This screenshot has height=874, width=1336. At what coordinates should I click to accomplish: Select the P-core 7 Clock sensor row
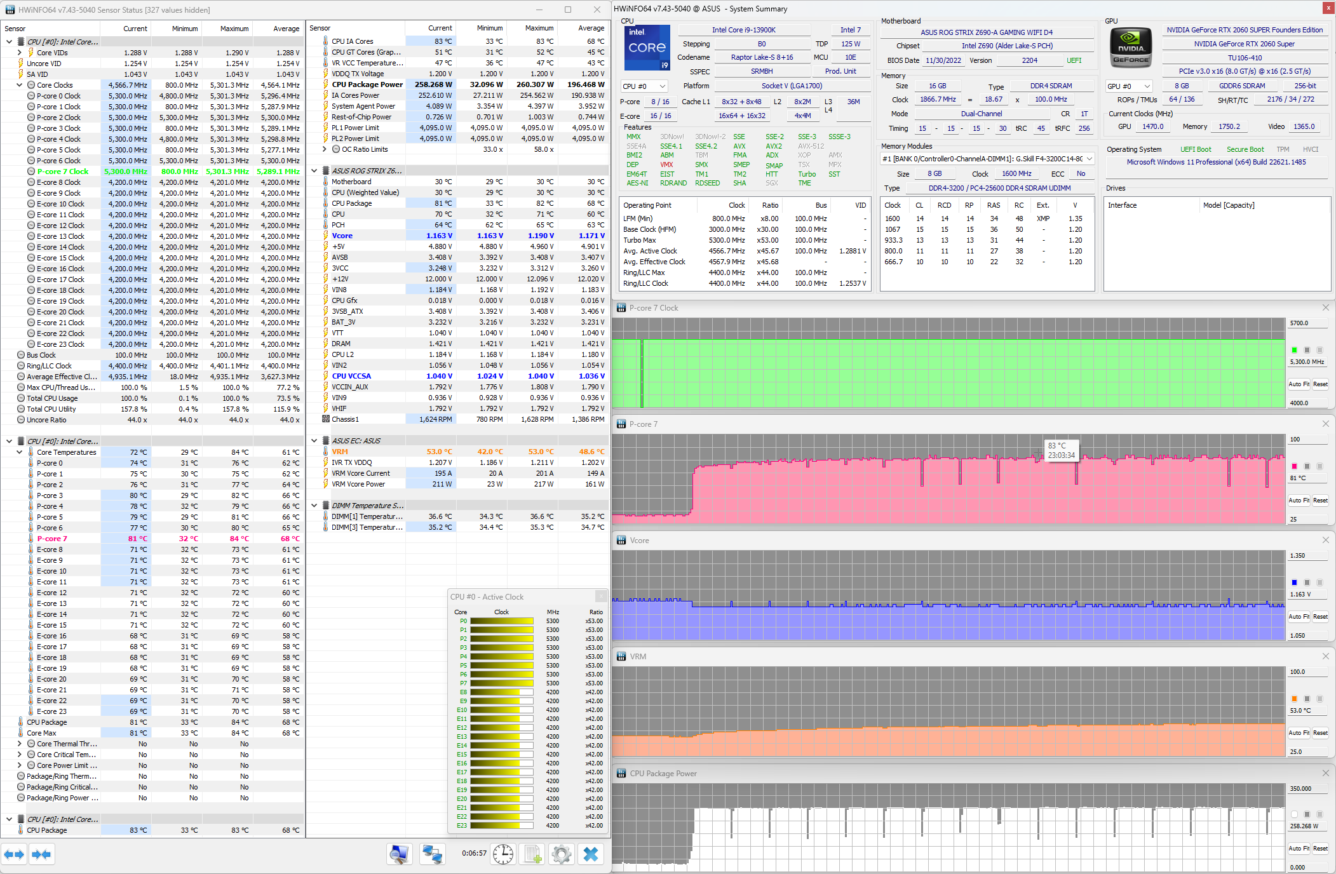coord(62,171)
